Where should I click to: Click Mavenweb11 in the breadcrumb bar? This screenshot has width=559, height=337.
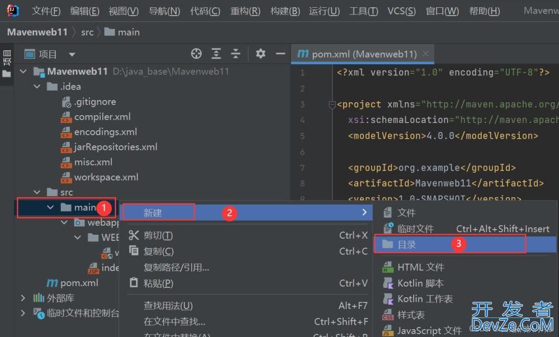click(37, 32)
